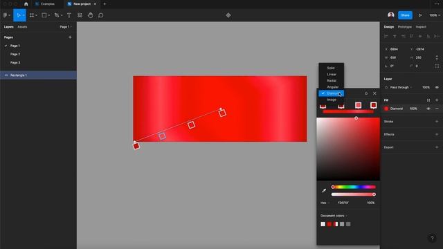Click the user avatar
This screenshot has height=249, width=443.
tap(391, 15)
